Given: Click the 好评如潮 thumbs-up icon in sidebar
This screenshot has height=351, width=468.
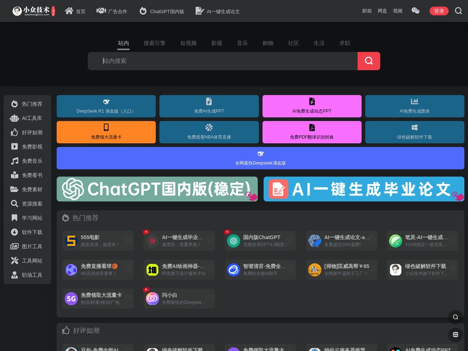Looking at the screenshot, I should [x=14, y=132].
